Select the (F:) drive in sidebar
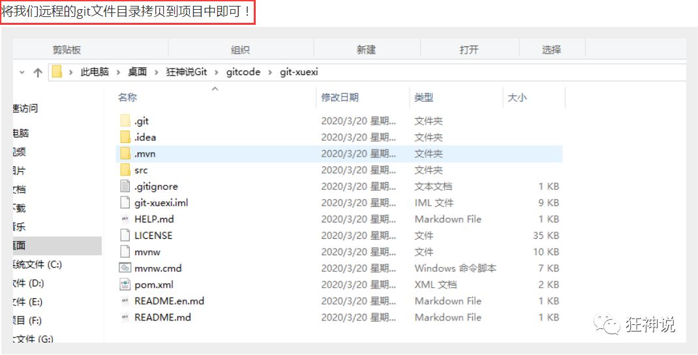The height and width of the screenshot is (355, 698). [27, 320]
